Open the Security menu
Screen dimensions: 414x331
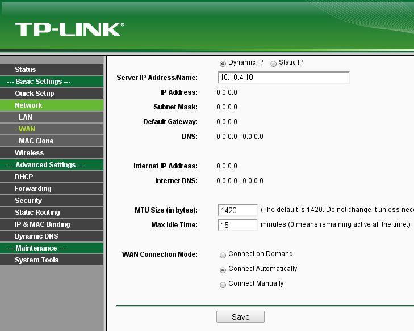click(x=52, y=201)
